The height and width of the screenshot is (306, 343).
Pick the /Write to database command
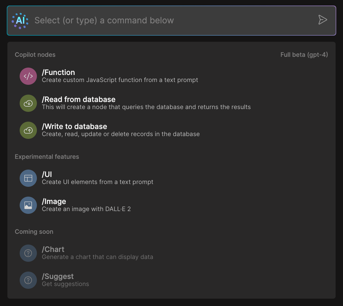pos(74,127)
